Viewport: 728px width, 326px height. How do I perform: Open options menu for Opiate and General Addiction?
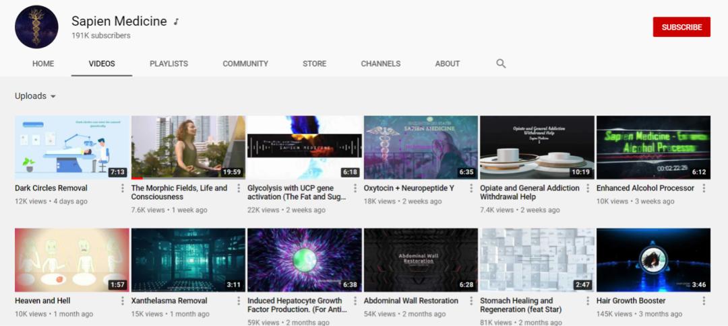click(588, 188)
